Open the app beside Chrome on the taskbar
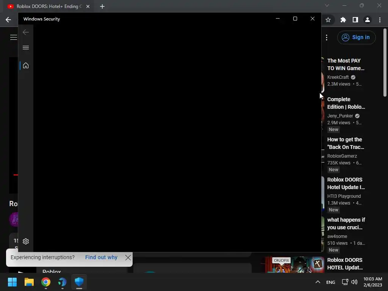This screenshot has width=388, height=291. [63, 282]
